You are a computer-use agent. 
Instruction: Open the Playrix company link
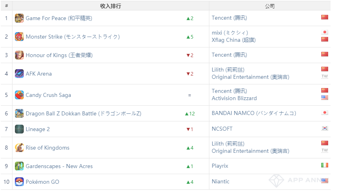pyautogui.click(x=220, y=166)
